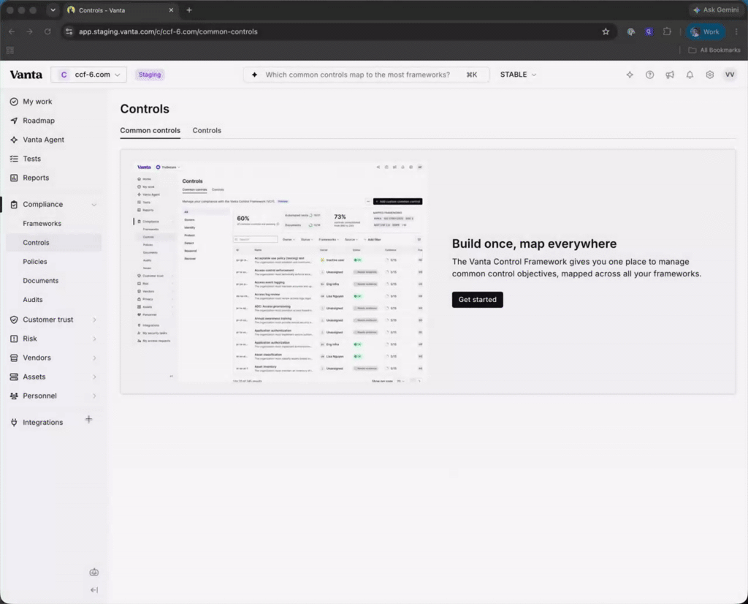Open the browser extensions puzzle icon

667,31
